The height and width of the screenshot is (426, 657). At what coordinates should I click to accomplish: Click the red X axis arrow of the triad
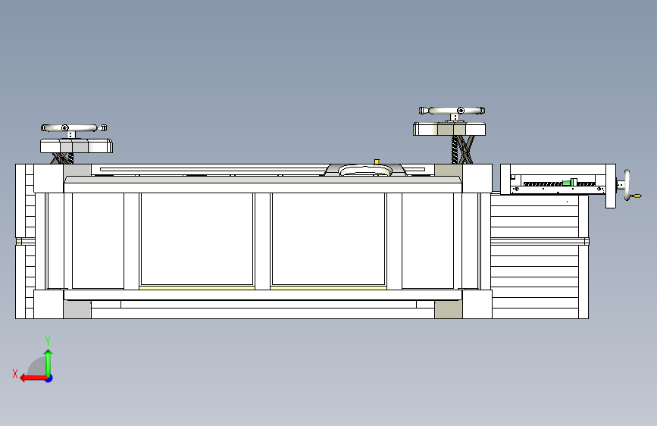[x=33, y=378]
